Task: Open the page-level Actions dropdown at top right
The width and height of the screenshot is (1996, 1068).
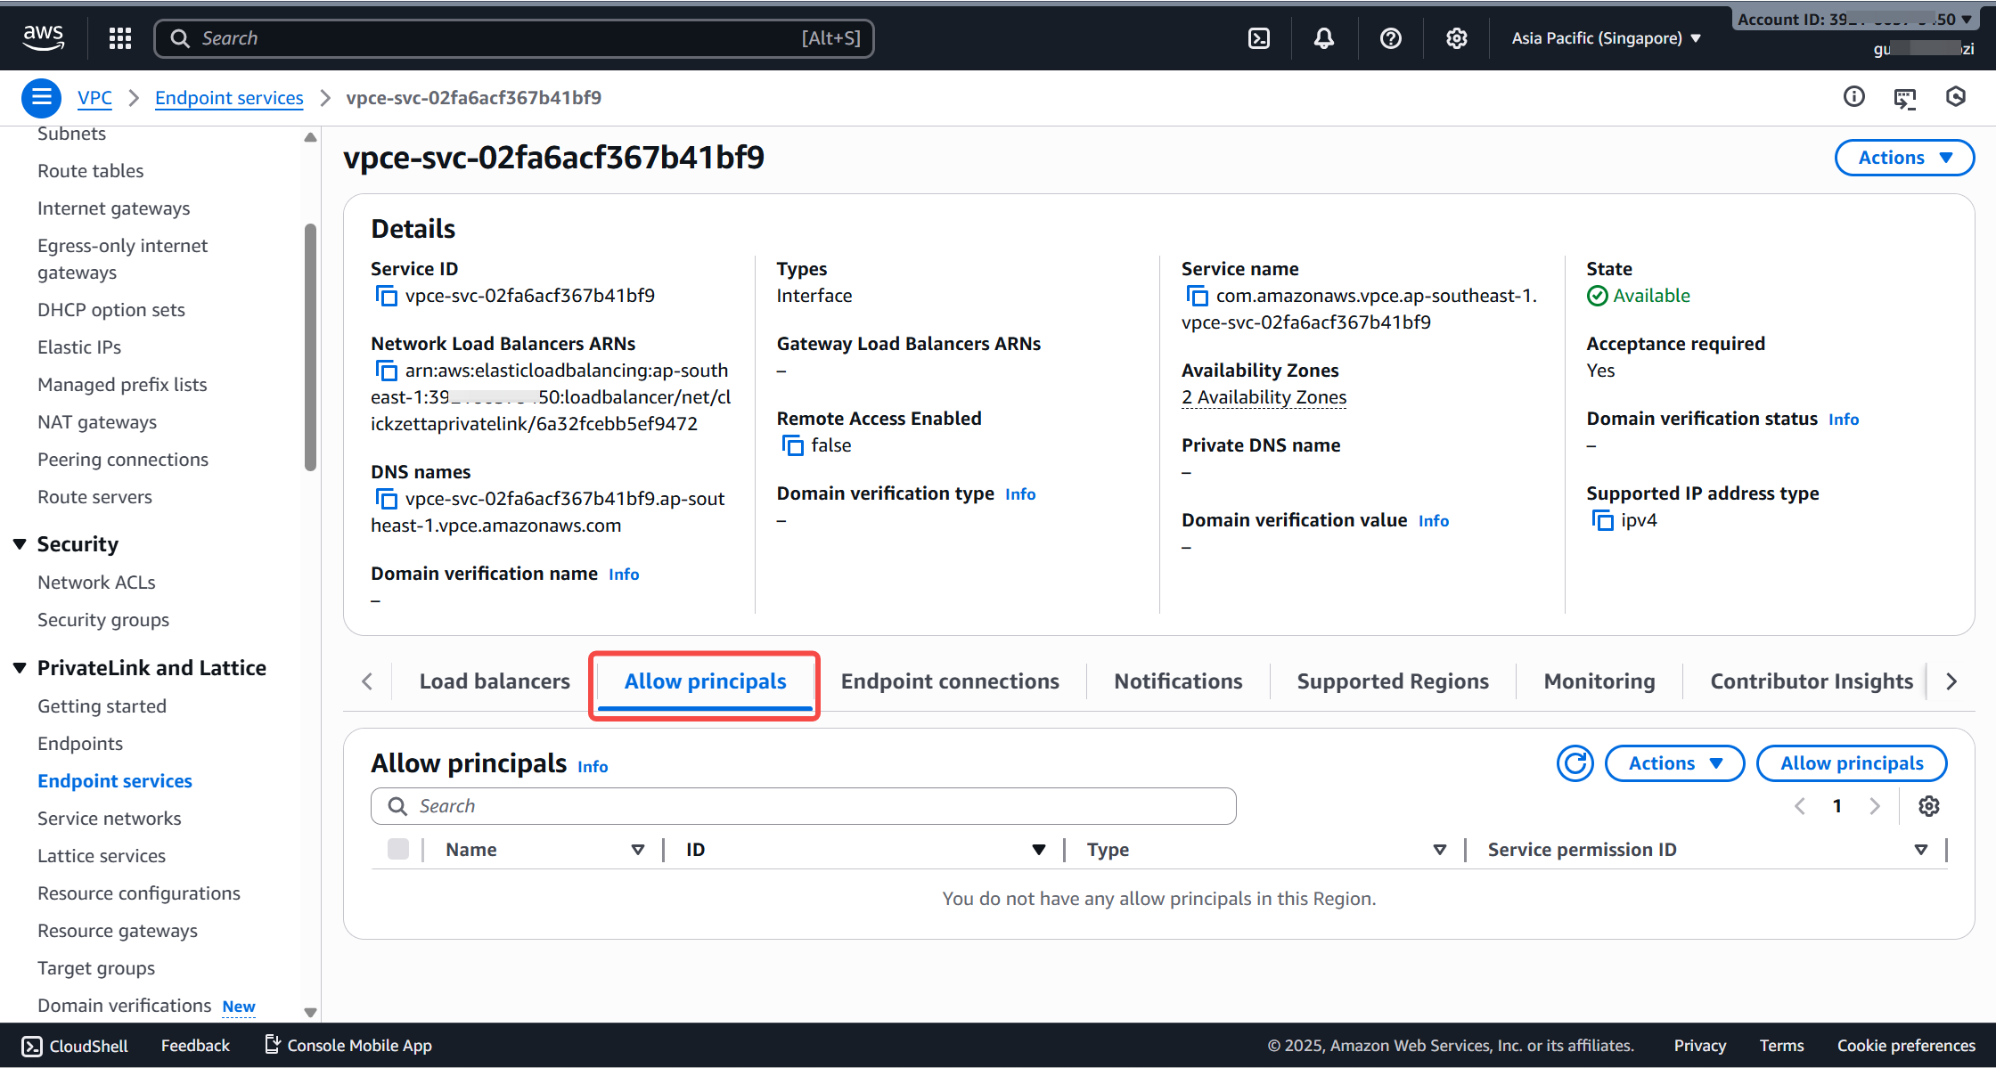Action: coord(1904,158)
